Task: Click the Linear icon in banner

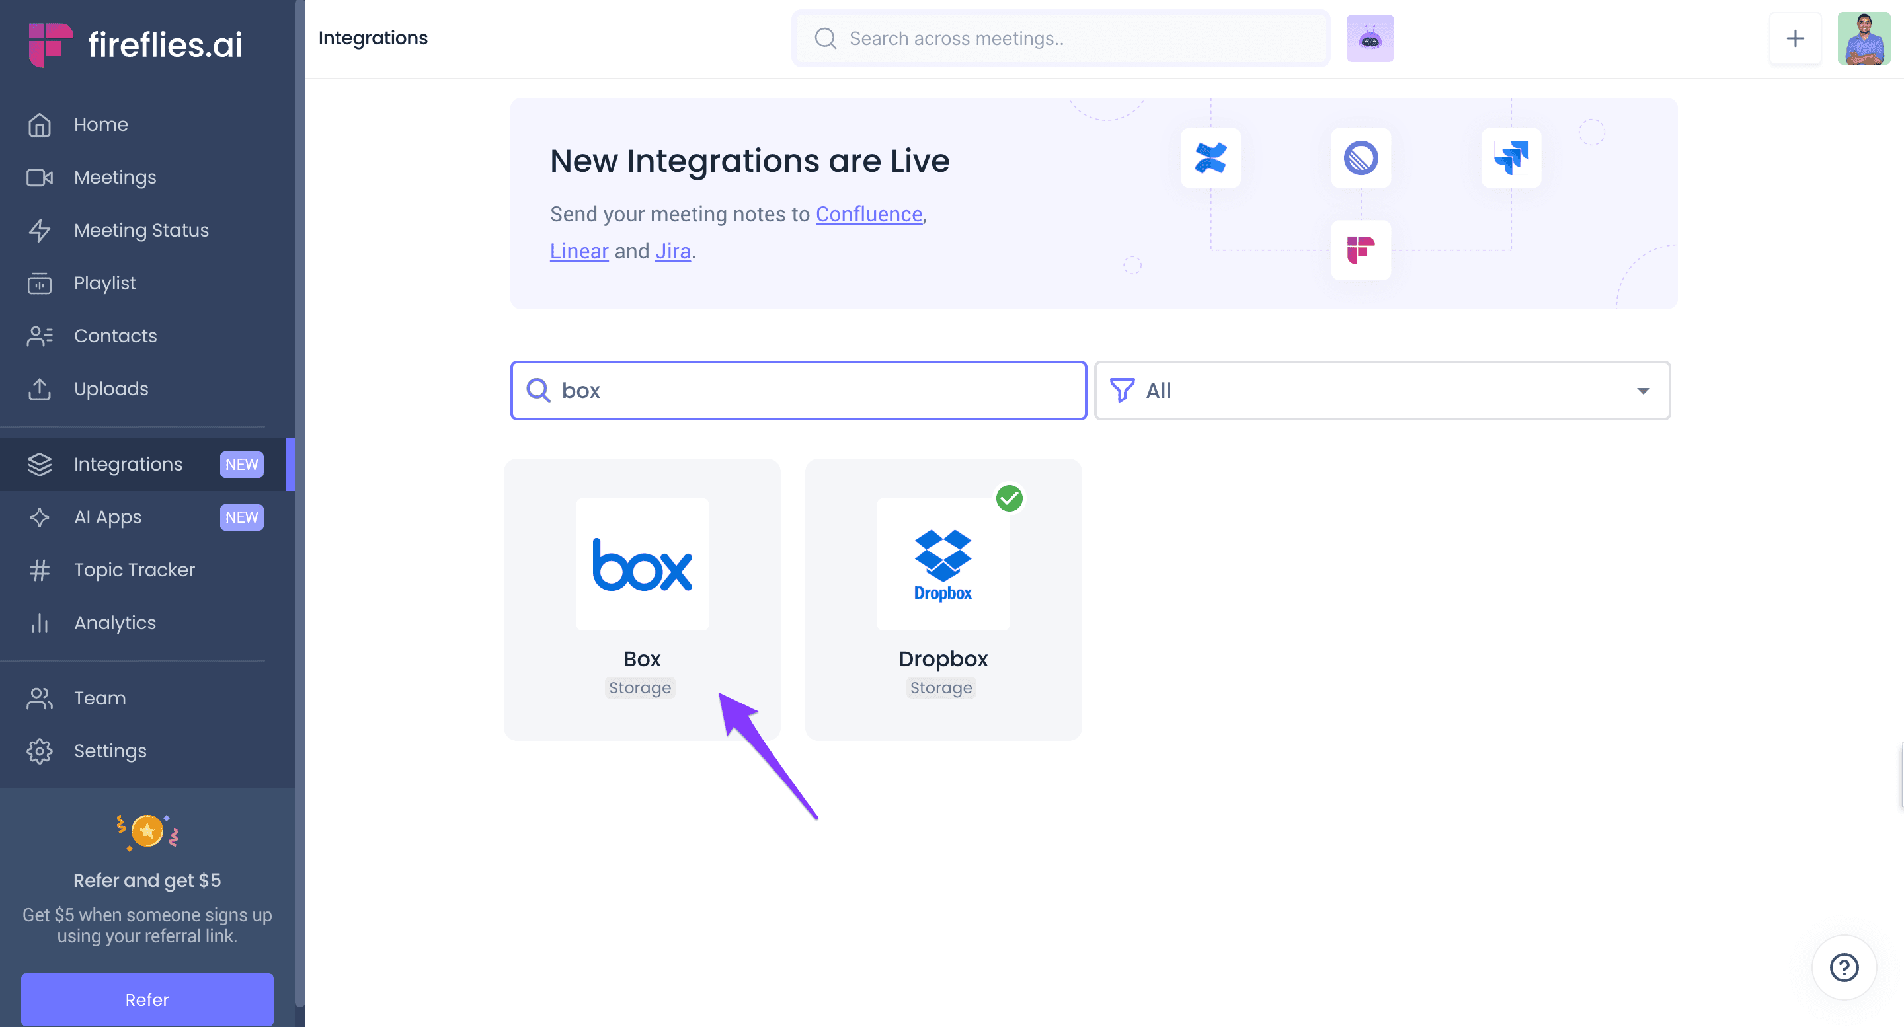Action: click(x=1361, y=157)
